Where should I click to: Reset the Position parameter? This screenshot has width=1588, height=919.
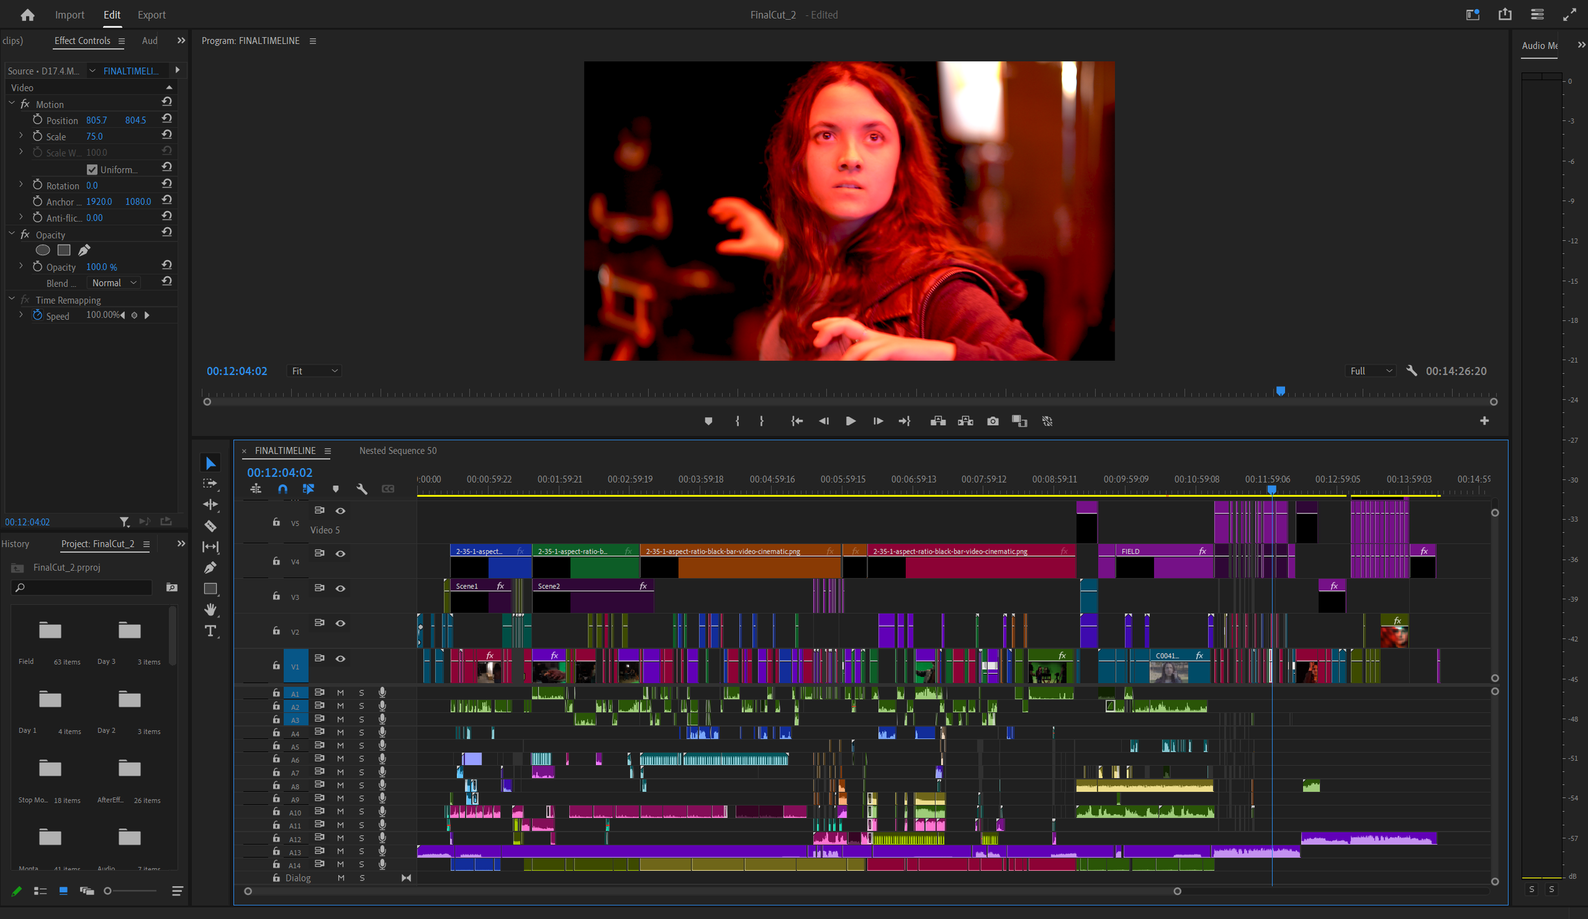[x=166, y=119]
